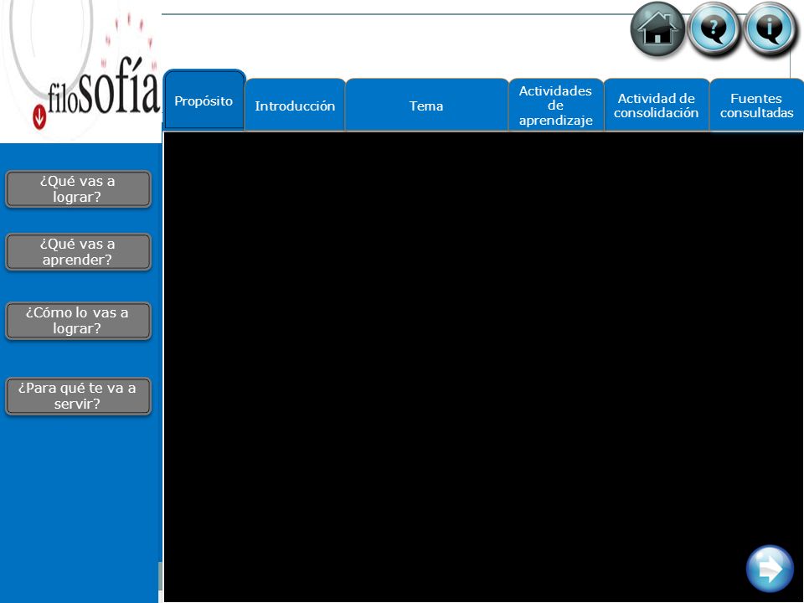Open the Tema tab
The height and width of the screenshot is (603, 804).
click(426, 106)
